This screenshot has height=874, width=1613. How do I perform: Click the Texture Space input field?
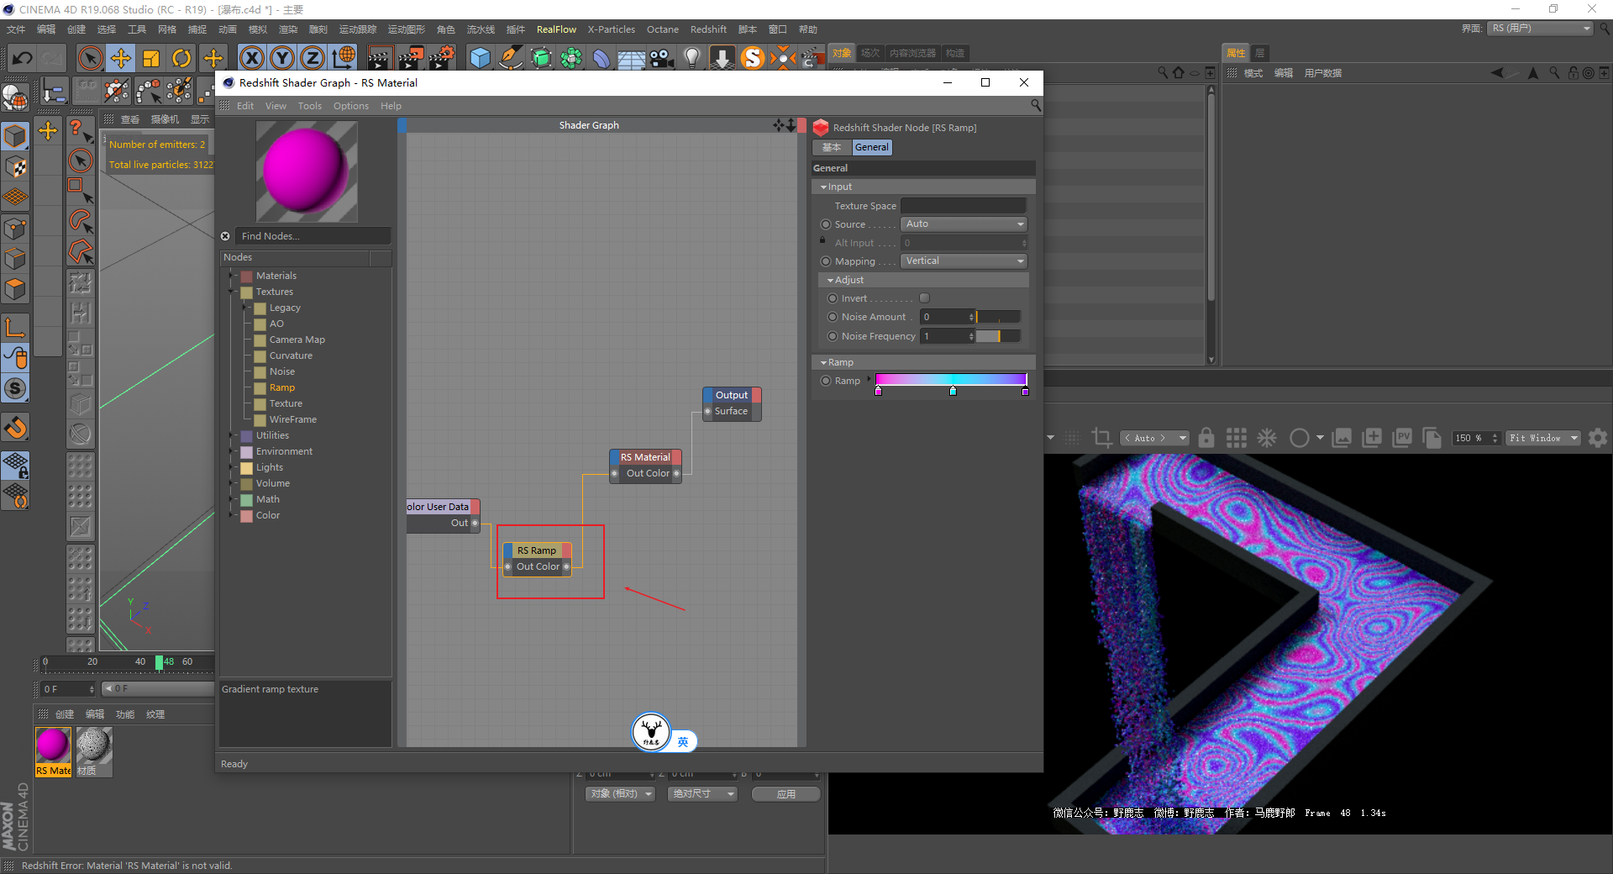(x=964, y=206)
